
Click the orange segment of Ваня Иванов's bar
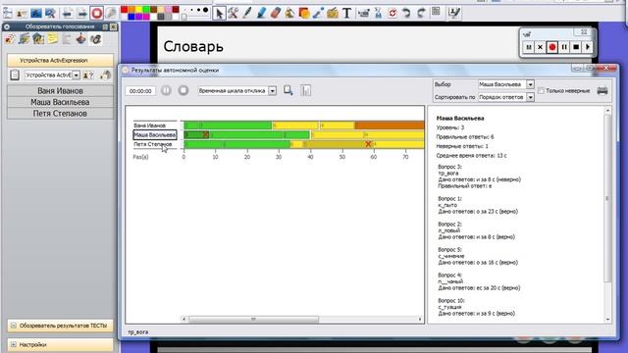(390, 126)
